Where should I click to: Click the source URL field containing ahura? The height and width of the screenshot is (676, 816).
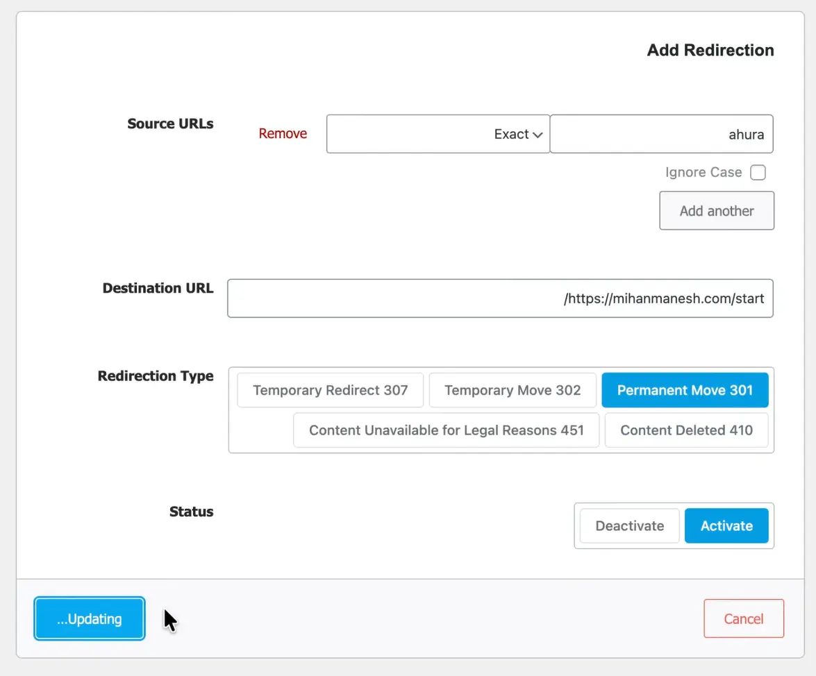pos(660,134)
